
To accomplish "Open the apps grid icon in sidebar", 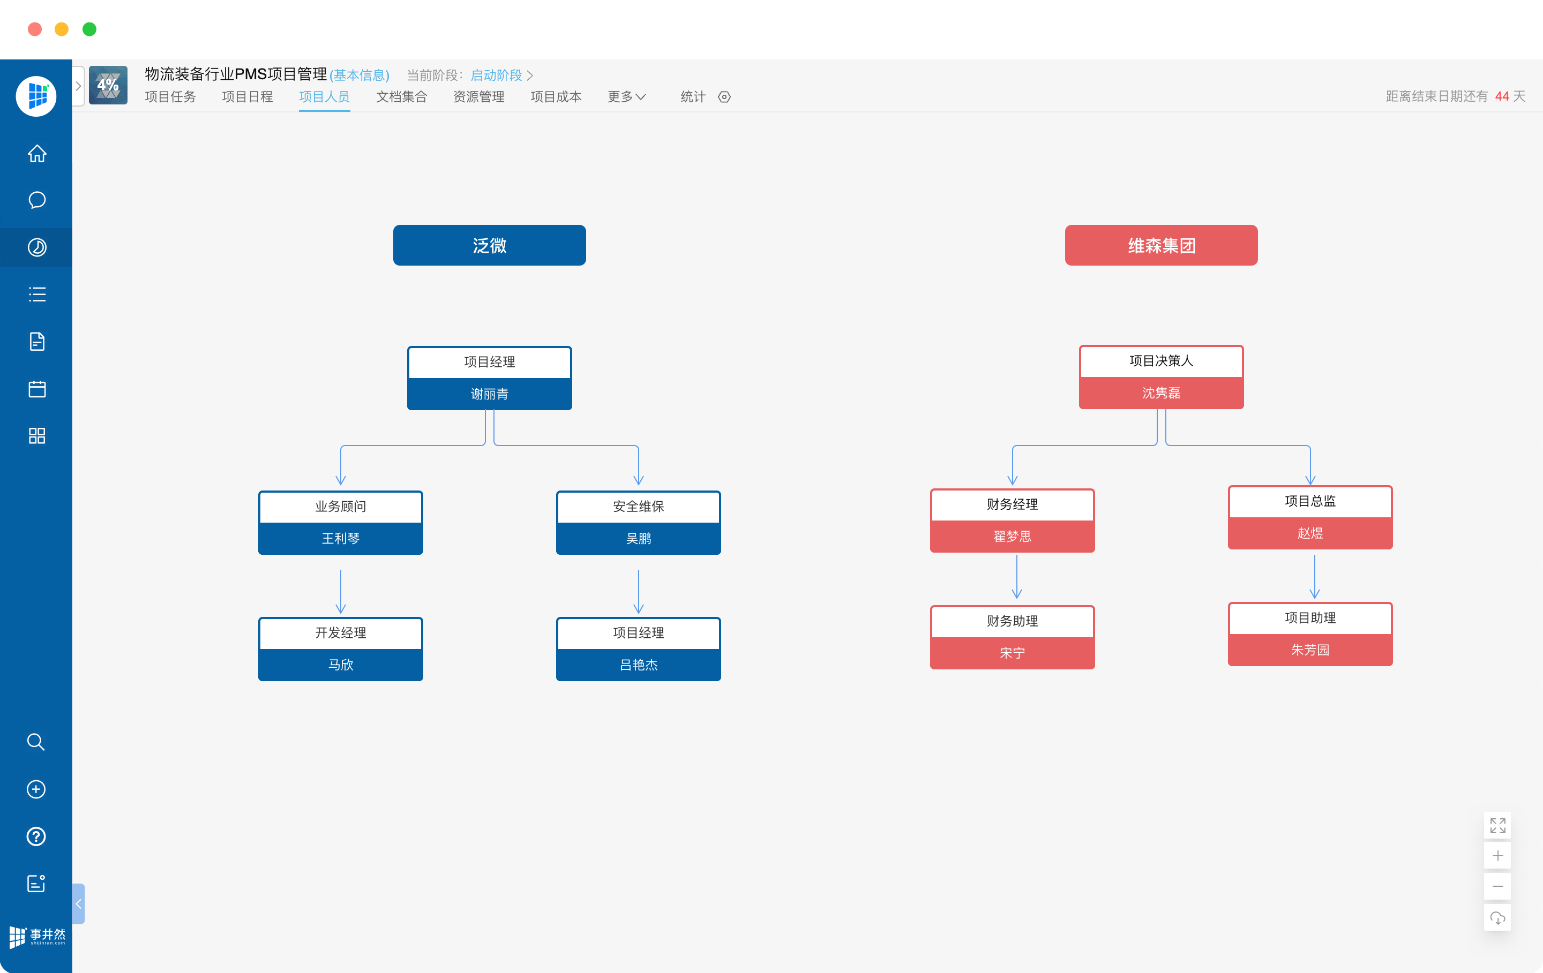I will [x=36, y=435].
